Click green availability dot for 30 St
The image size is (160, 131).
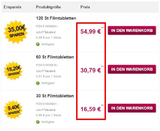coord(38,122)
